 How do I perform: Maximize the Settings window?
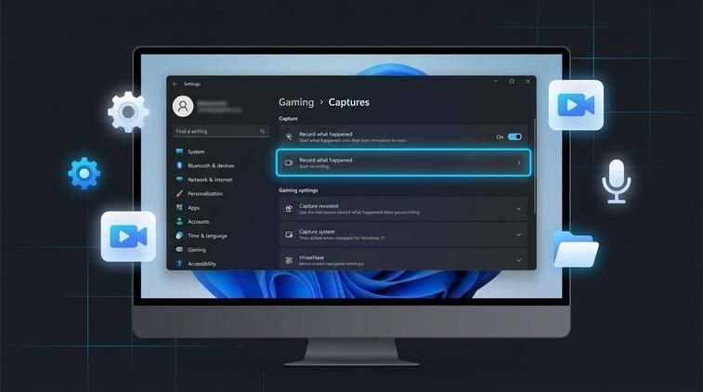512,81
